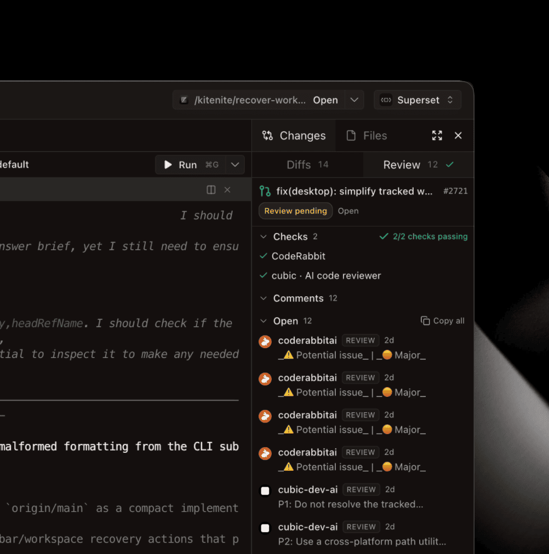549x554 pixels.
Task: Open the dropdown next to the Run button
Action: point(235,164)
